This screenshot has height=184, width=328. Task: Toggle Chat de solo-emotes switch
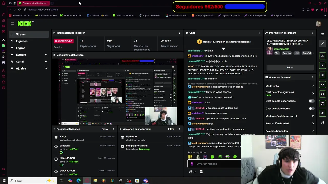(x=311, y=109)
